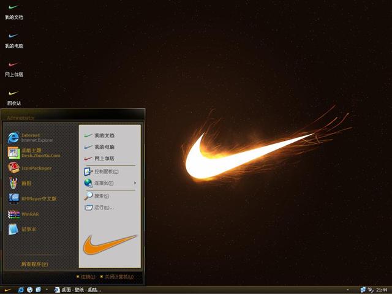Open the 我的电脑 desktop icon
This screenshot has width=392, height=294.
[13, 41]
